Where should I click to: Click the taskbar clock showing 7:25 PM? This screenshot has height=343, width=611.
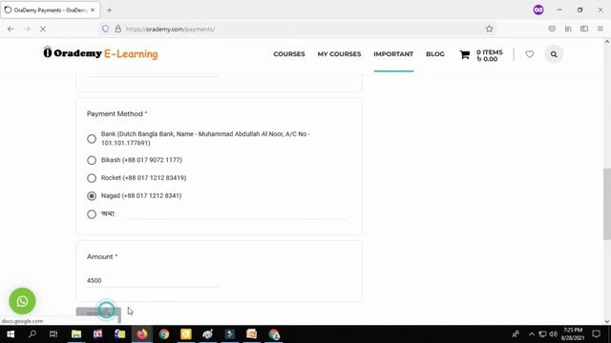pos(573,334)
